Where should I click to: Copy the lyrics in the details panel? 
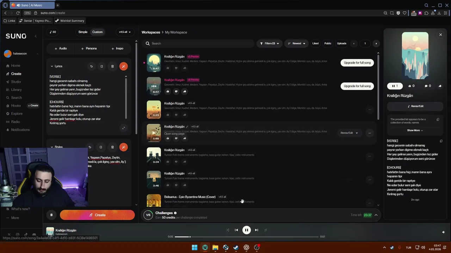(441, 141)
